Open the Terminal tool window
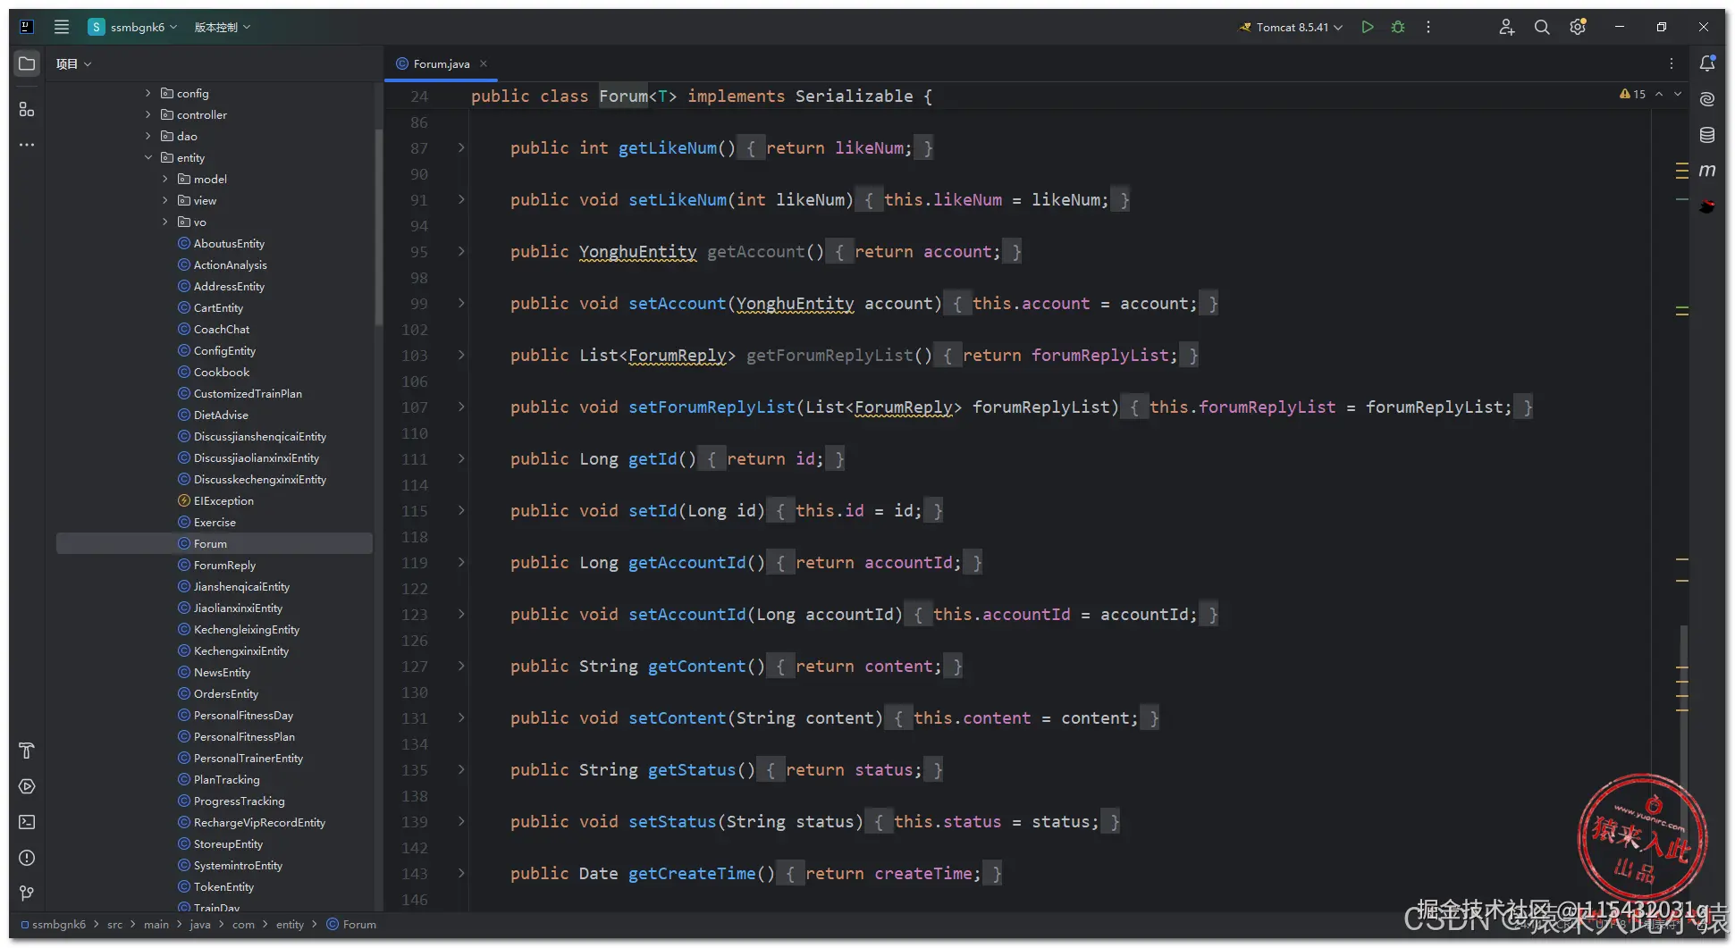 coord(27,822)
